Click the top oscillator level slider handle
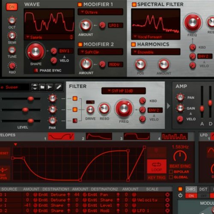This screenshot has width=214, height=214. point(30,98)
